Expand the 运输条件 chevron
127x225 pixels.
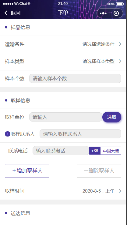coord(120,44)
